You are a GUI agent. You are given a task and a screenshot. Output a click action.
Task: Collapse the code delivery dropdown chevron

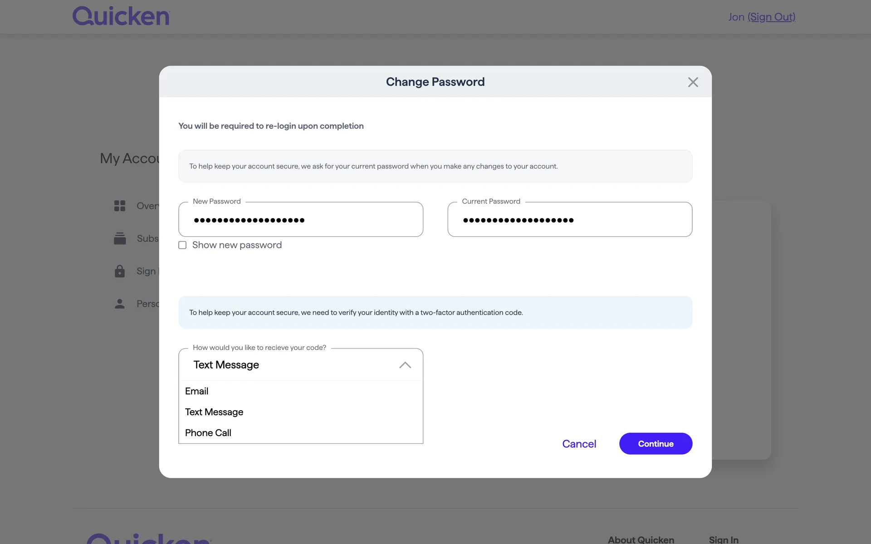(x=405, y=365)
